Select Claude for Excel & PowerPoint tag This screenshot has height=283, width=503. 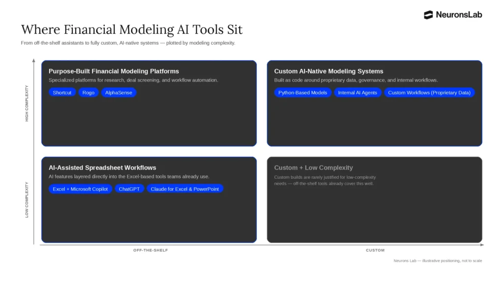185,189
